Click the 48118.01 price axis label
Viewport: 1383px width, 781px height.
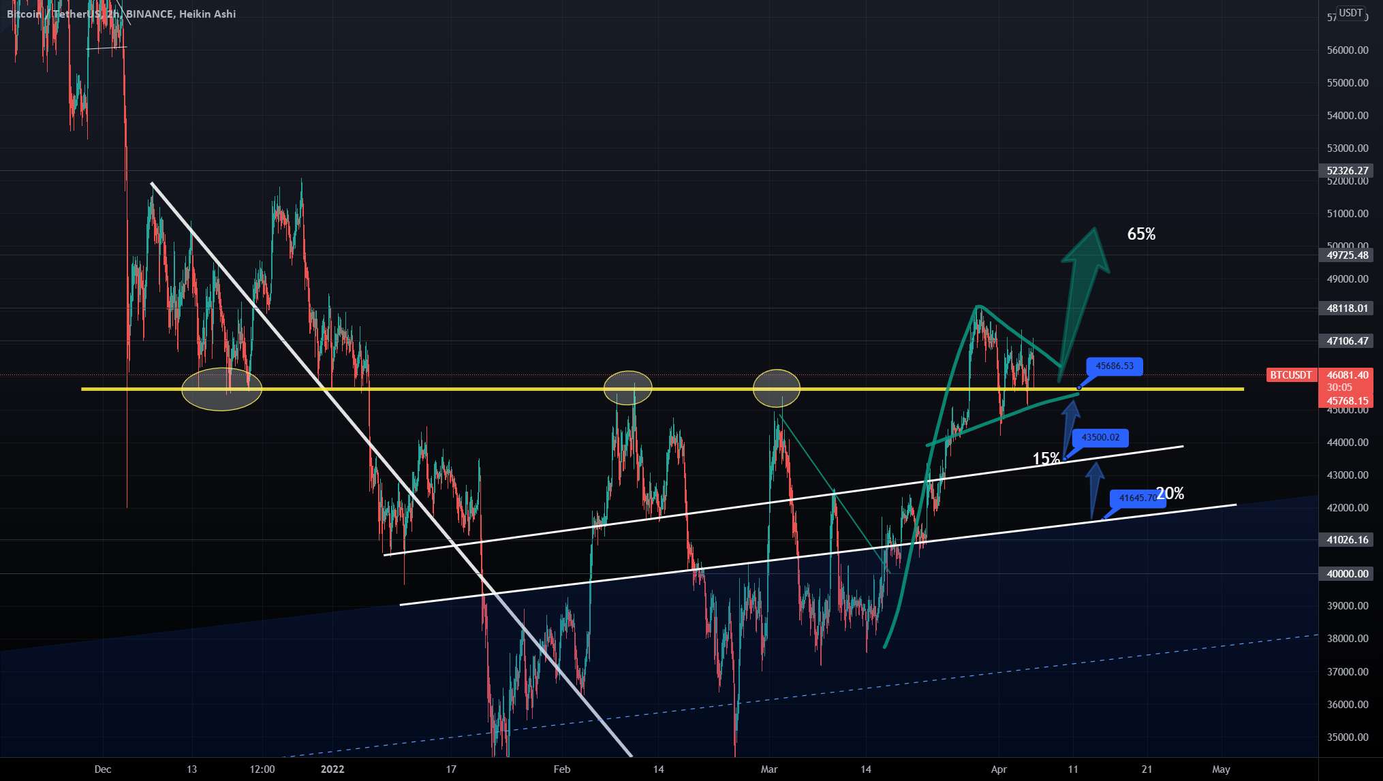pyautogui.click(x=1348, y=308)
